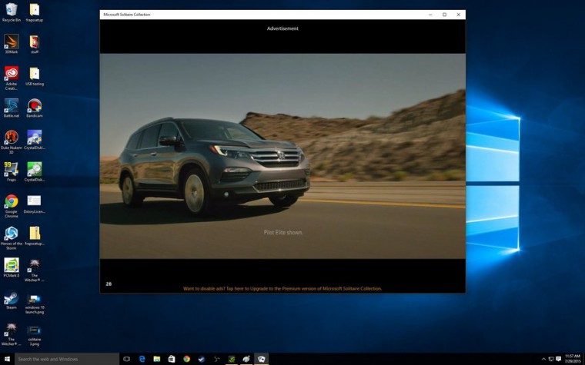The image size is (585, 365).
Task: Select the Heroes of the Storm shortcut
Action: click(12, 238)
